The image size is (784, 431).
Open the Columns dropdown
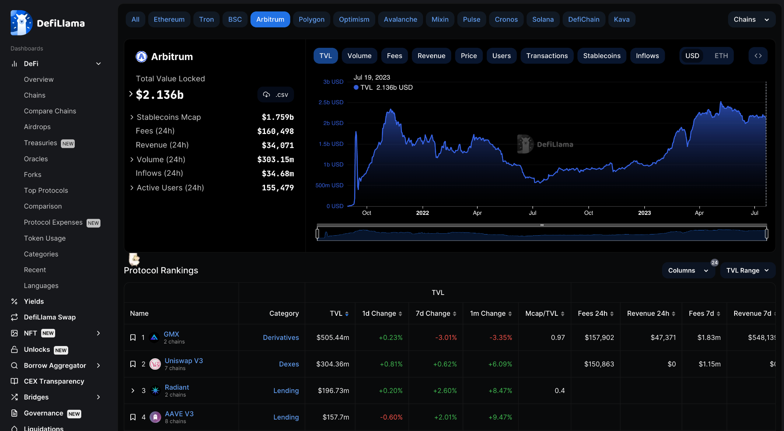click(688, 270)
